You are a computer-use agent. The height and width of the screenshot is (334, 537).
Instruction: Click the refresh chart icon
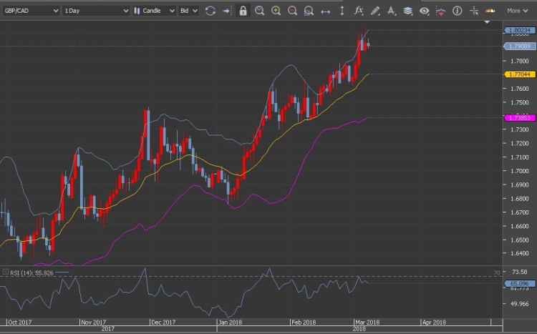coord(210,11)
